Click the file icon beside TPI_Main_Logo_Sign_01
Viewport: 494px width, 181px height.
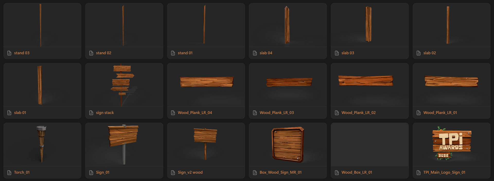(418, 173)
